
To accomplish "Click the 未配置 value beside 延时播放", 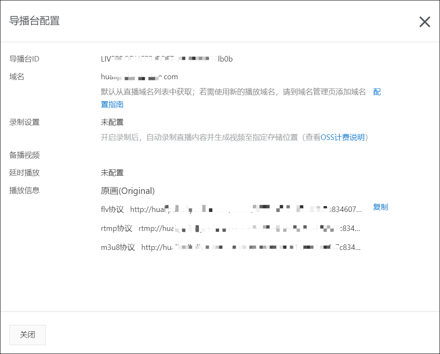I will click(112, 173).
